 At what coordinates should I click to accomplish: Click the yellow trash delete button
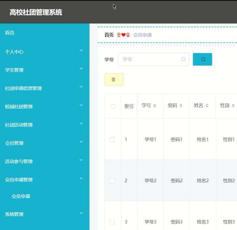tap(114, 80)
